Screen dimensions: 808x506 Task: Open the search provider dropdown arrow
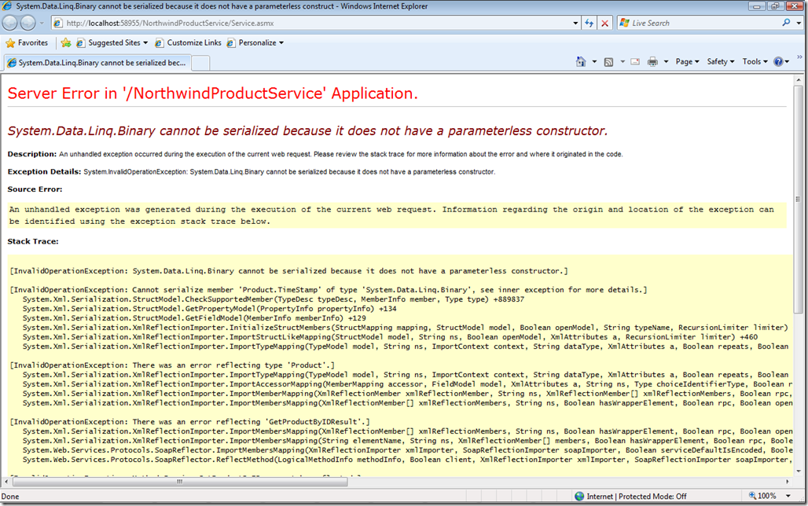(799, 24)
